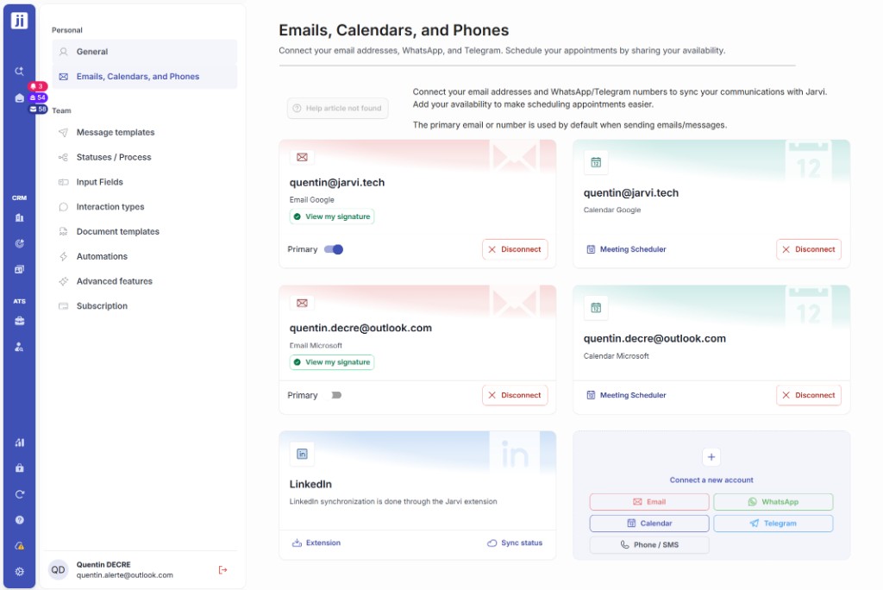Open the CRM companies building icon
This screenshot has height=590, width=883.
[x=19, y=218]
